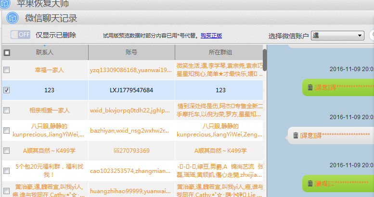The height and width of the screenshot is (197, 374).
Task: Click the trash icon beside the [撇嘴] message
Action: click(310, 184)
